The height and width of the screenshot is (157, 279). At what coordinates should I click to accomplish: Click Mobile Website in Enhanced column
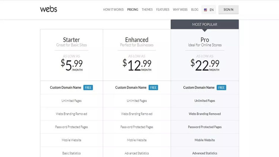(x=137, y=140)
